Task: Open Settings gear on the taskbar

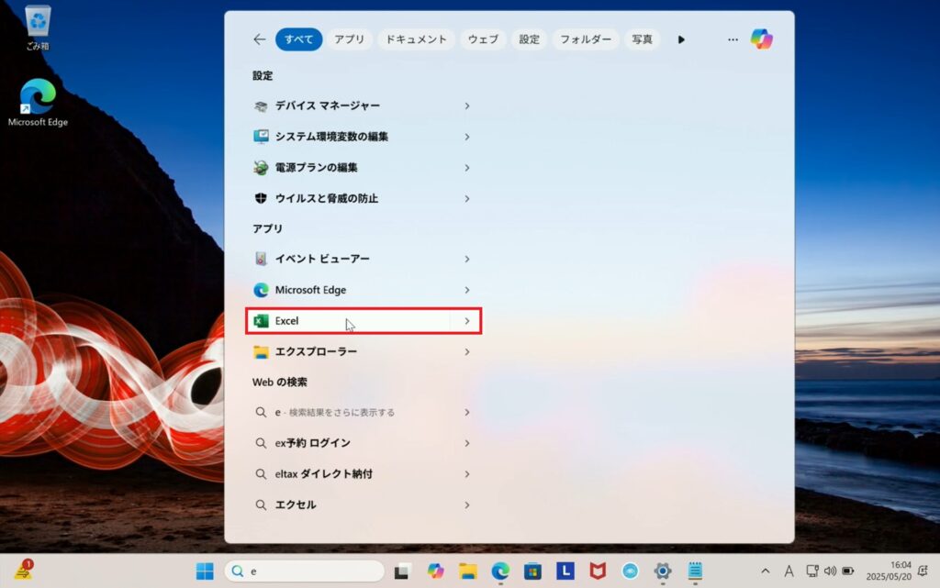Action: (x=663, y=571)
